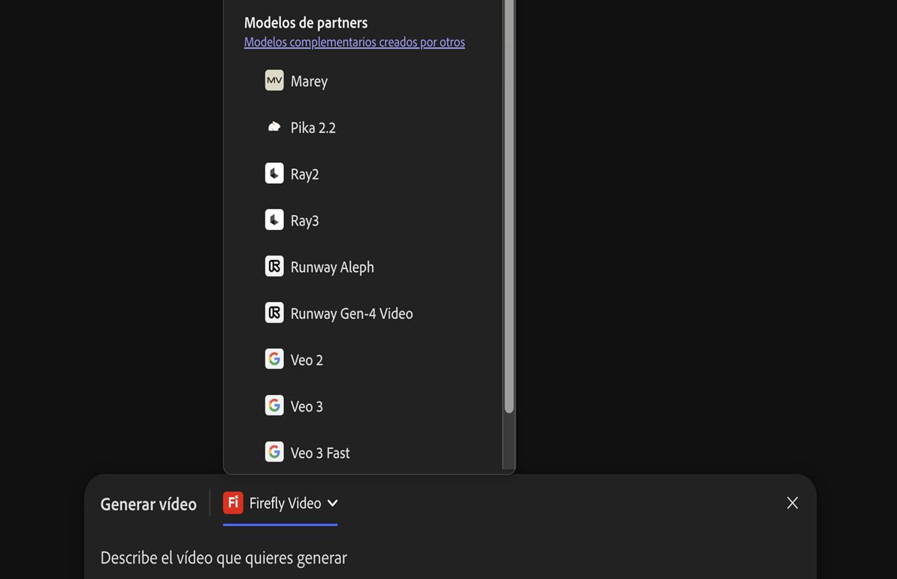897x579 pixels.
Task: Close the Generar vídeo panel
Action: tap(792, 503)
